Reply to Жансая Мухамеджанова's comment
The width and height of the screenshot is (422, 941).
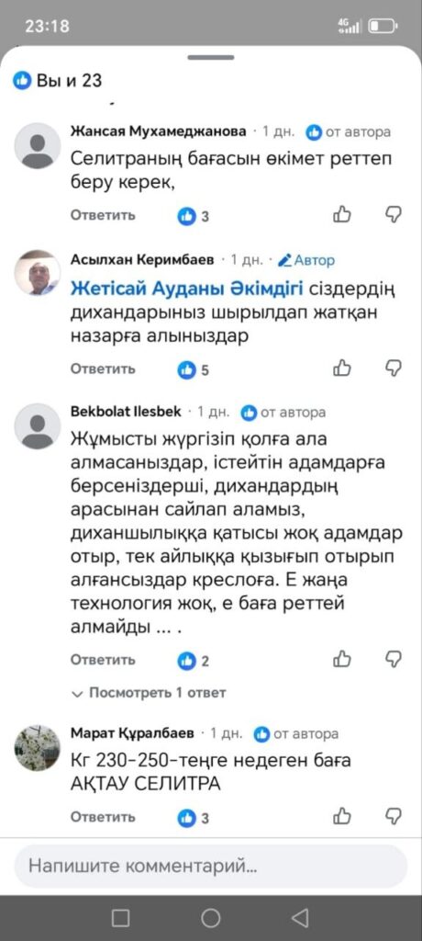pos(103,215)
